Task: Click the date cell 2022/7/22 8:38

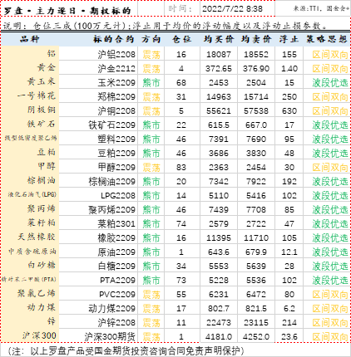Action: (x=232, y=9)
